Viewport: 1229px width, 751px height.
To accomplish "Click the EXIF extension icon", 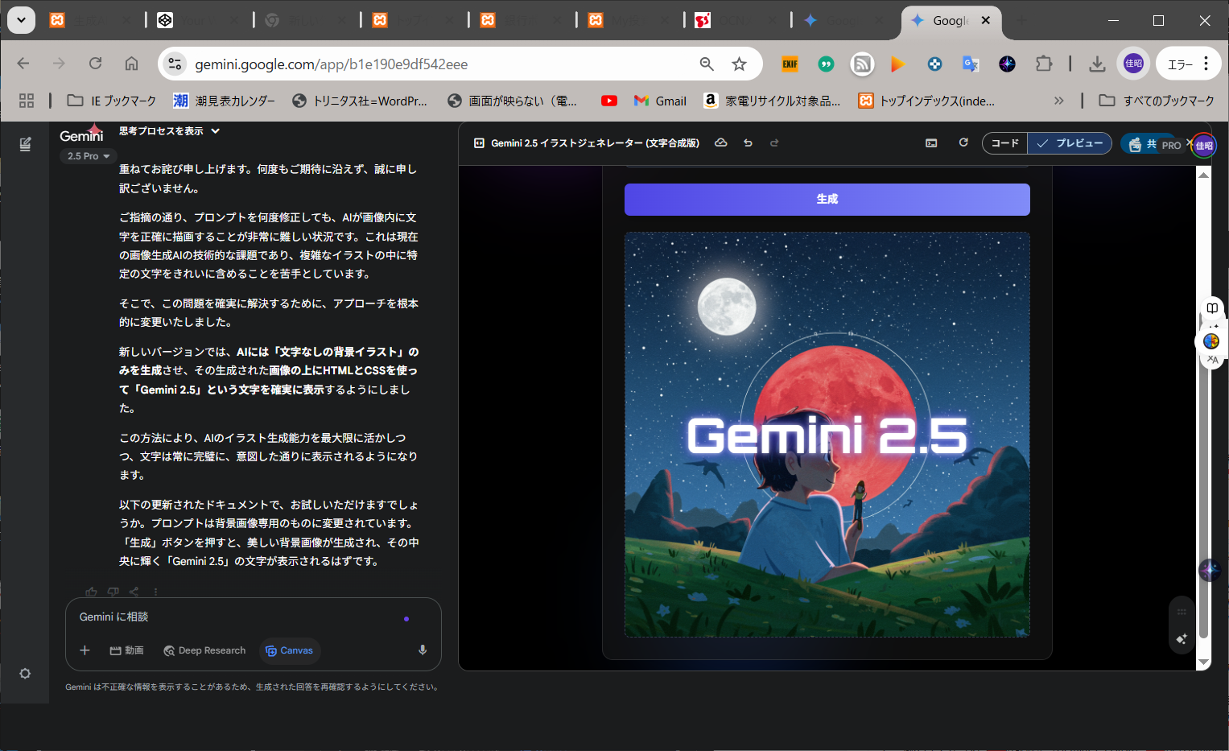I will 790,64.
